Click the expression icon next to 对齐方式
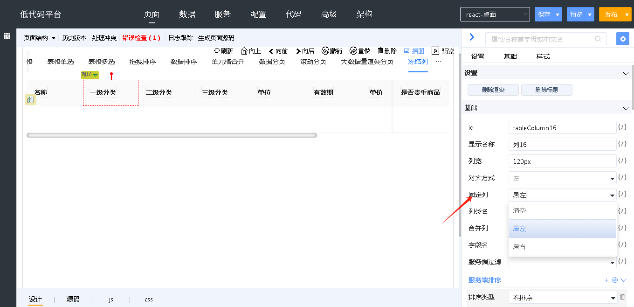Viewport: 634px width, 307px height. pos(622,177)
